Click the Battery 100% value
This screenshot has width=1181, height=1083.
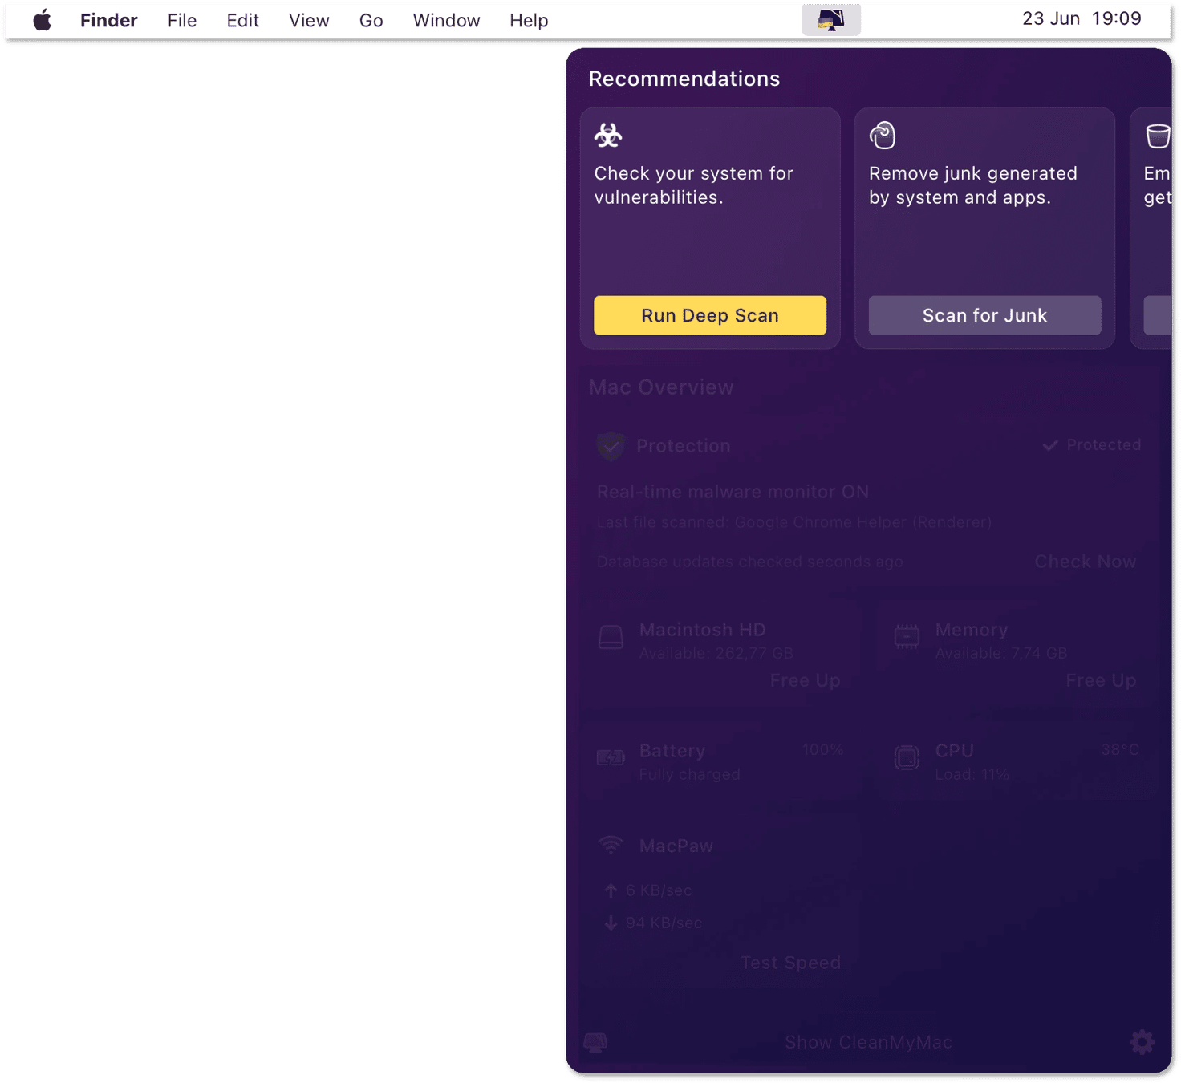823,750
